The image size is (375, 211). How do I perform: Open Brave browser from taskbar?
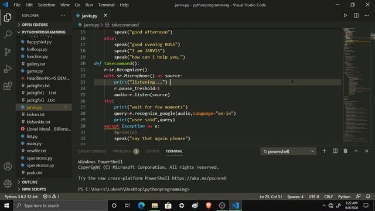209,206
